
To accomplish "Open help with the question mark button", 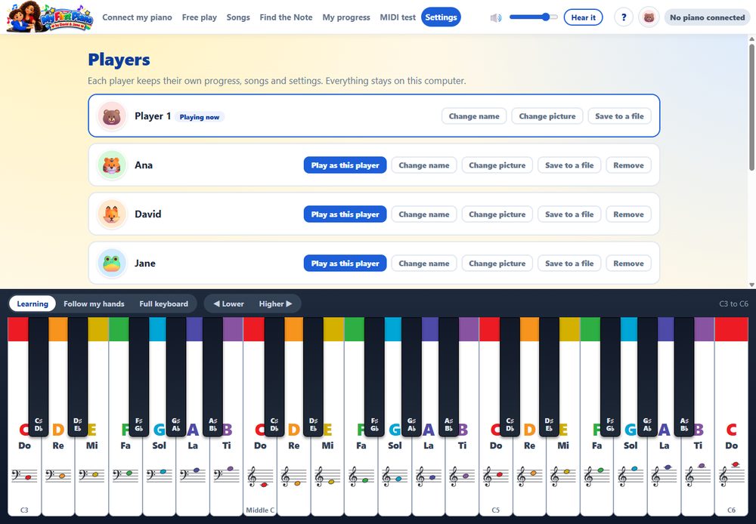I will 624,17.
